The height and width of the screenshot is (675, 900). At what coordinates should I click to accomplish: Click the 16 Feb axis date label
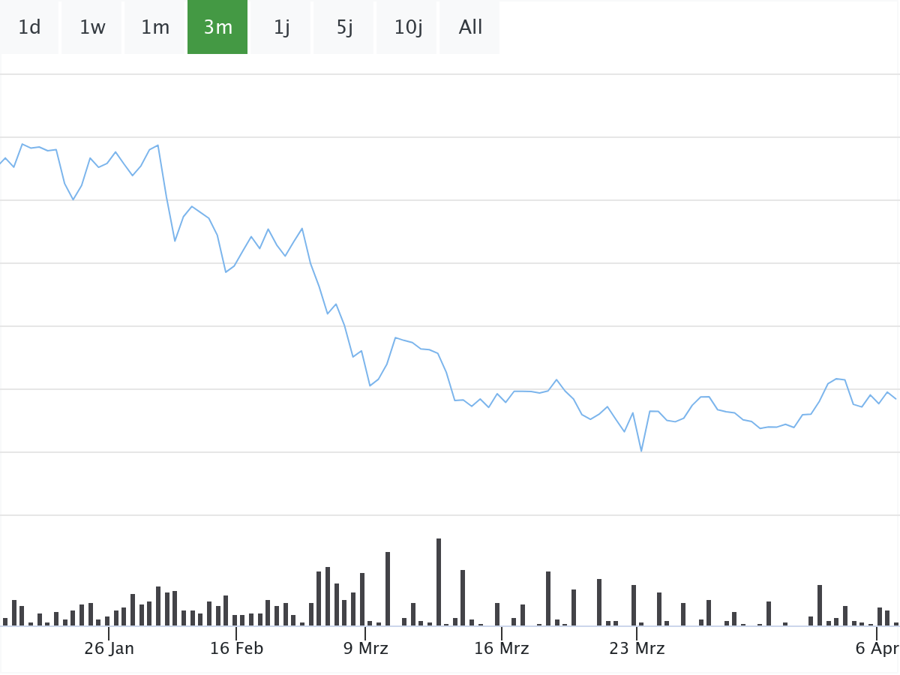(236, 648)
